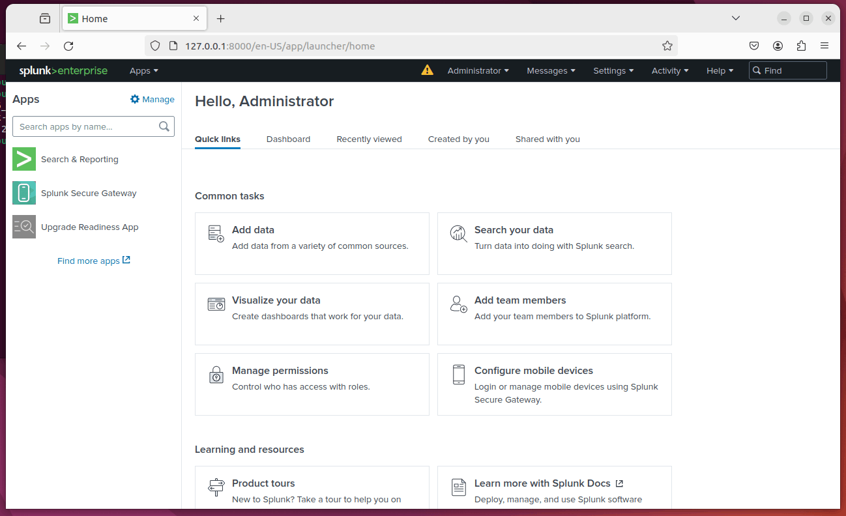The height and width of the screenshot is (516, 846).
Task: Click the Add team members title
Action: [520, 300]
